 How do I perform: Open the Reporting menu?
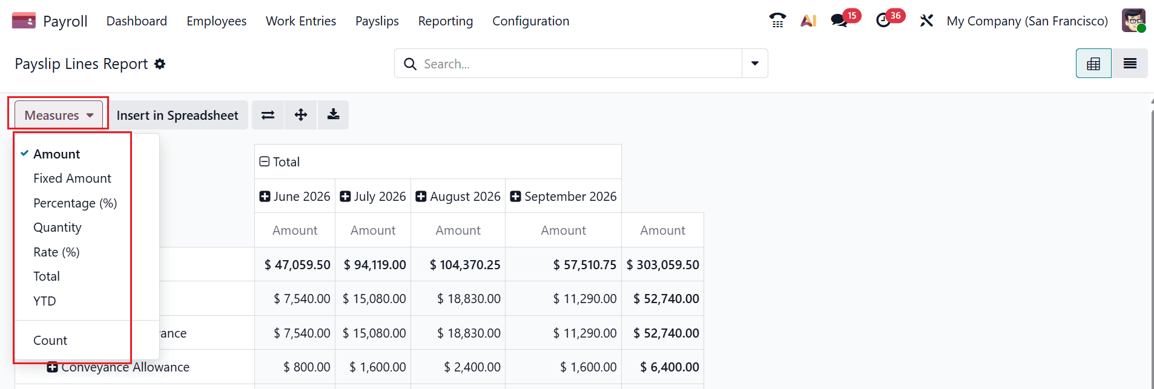click(x=446, y=21)
